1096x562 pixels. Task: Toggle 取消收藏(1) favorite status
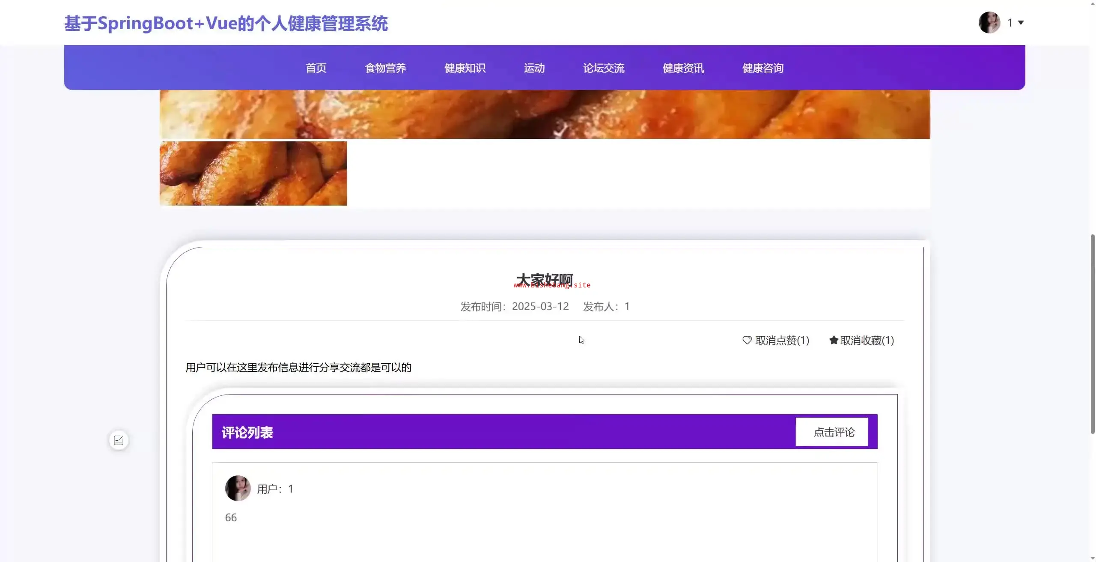[867, 341]
